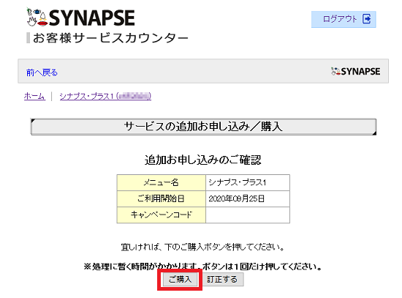Click the 宜しければ、下のご購入ボタン instruction line
The height and width of the screenshot is (298, 402).
[x=202, y=247]
